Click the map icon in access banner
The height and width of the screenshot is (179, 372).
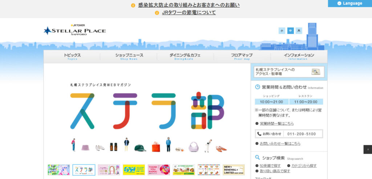316,72
